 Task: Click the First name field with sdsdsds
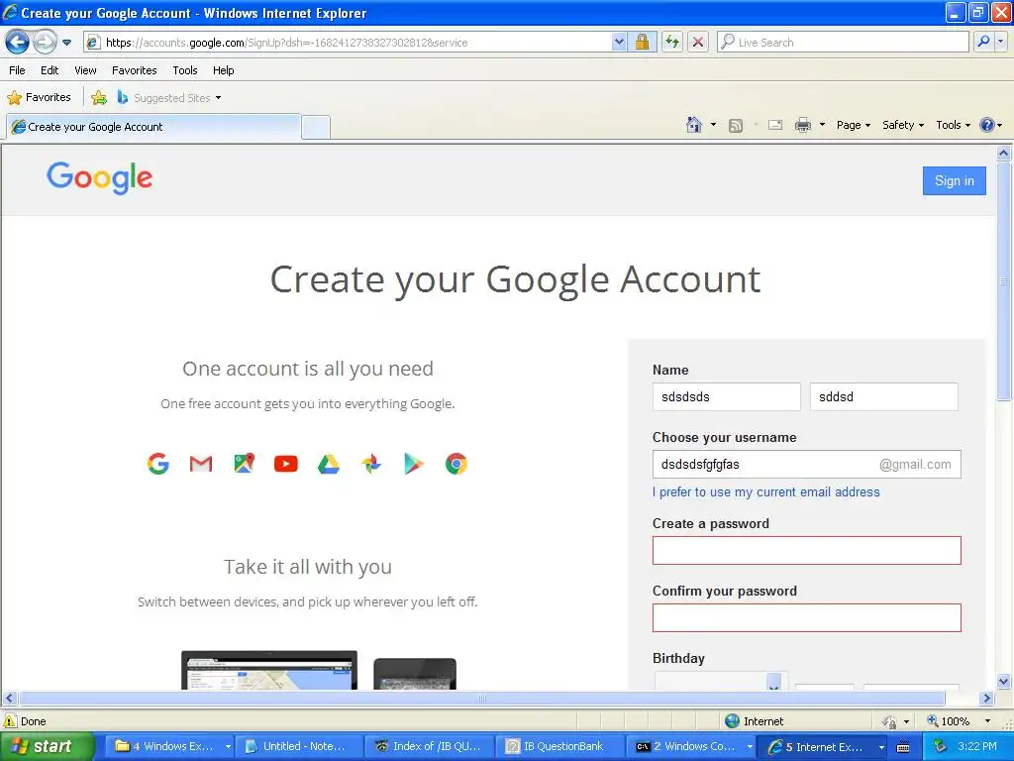tap(726, 396)
